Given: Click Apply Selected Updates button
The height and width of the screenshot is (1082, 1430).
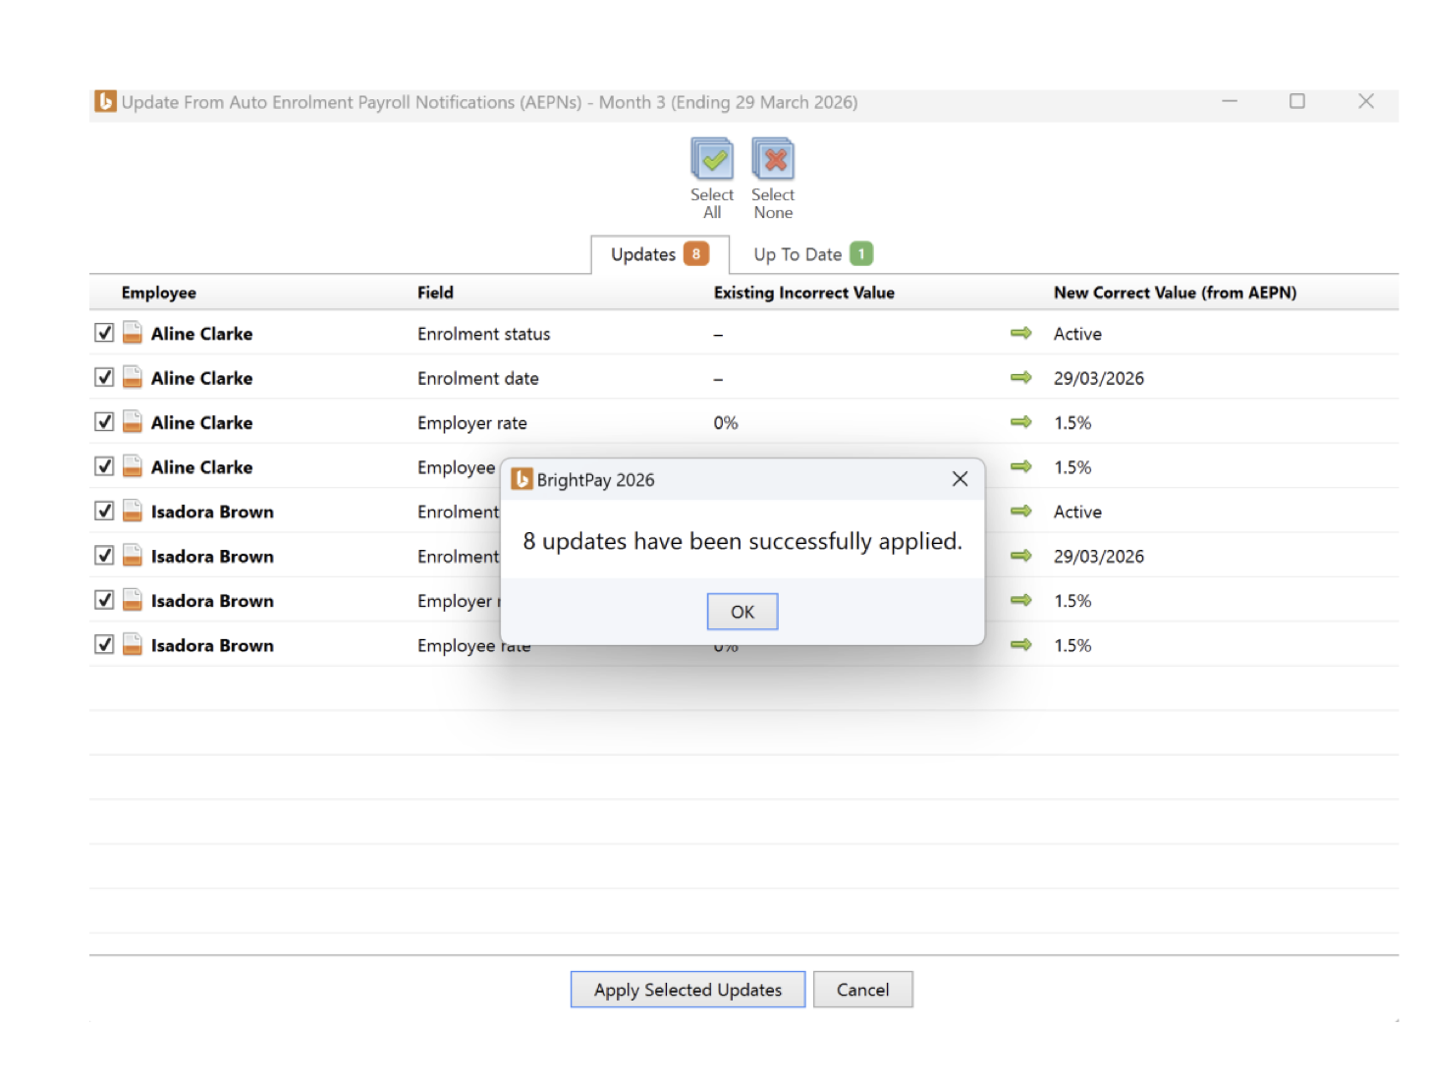Looking at the screenshot, I should coord(687,990).
